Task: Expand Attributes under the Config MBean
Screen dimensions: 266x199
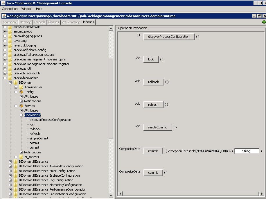Action: 21,96
